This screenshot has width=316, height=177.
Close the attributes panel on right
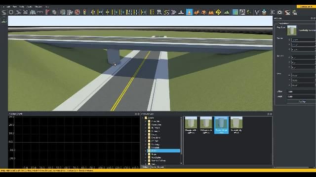315,18
